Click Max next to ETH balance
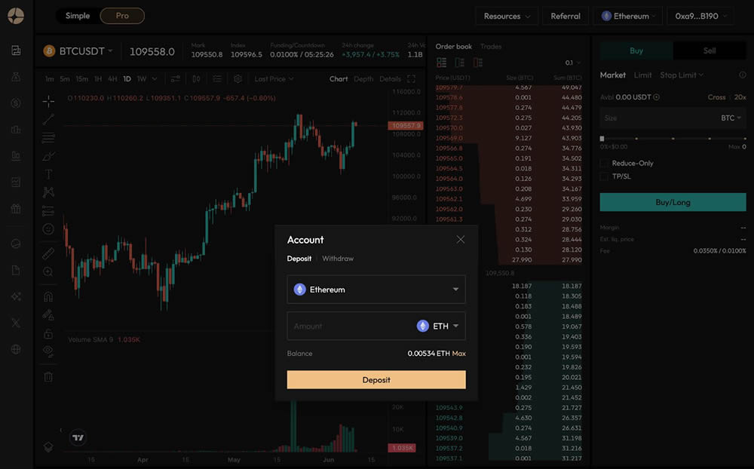 [x=458, y=354]
